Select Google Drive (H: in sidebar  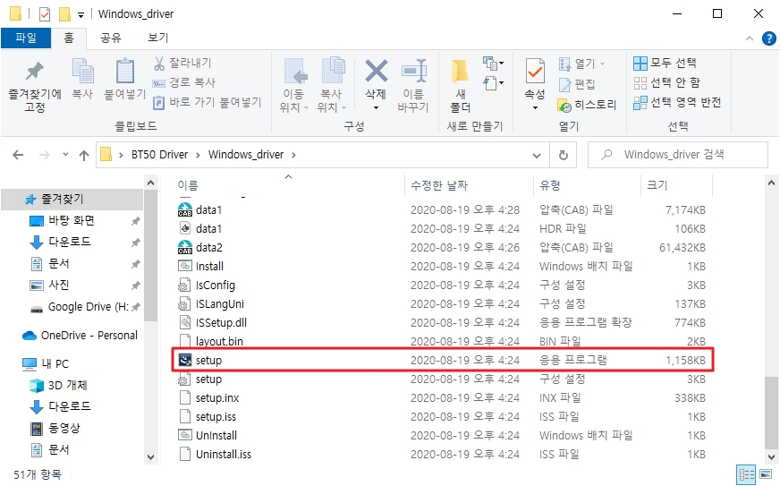[88, 307]
